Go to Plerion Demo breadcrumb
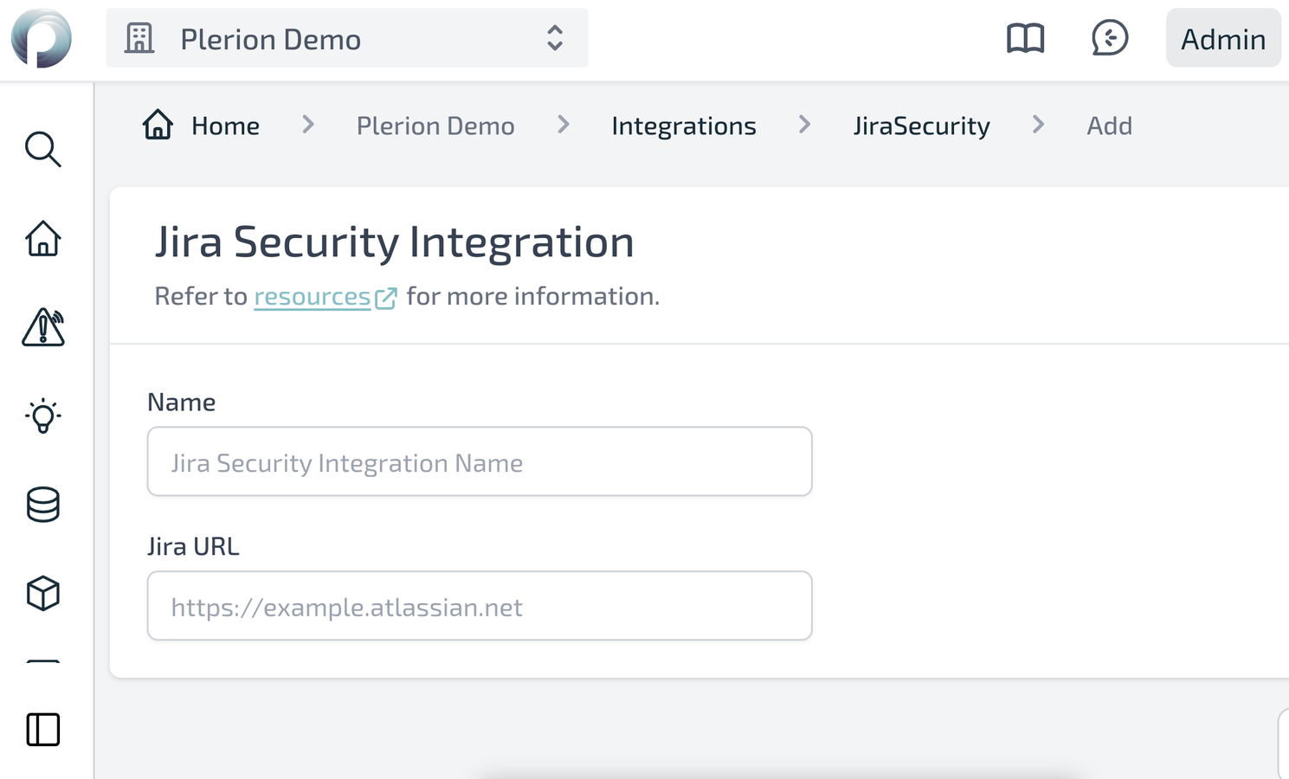 click(x=435, y=126)
